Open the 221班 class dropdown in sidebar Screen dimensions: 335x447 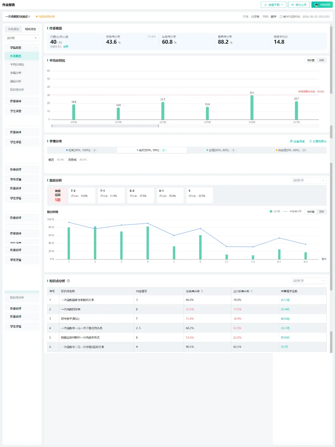click(x=22, y=38)
